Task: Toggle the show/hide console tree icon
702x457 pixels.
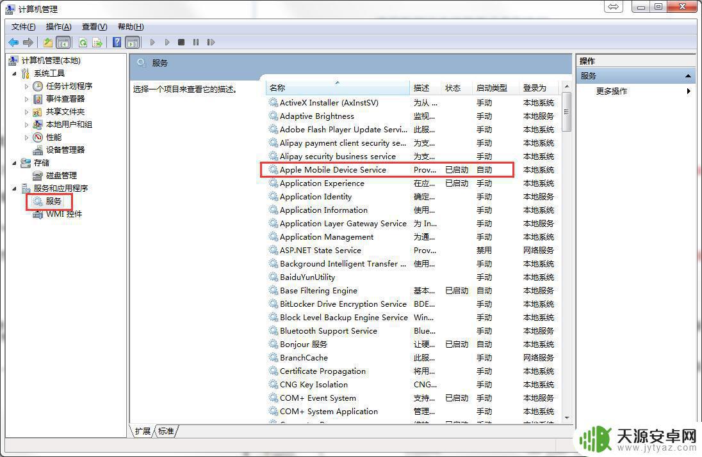Action: point(63,42)
